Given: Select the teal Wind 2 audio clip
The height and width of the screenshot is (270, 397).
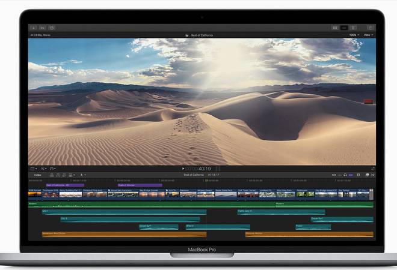Looking at the screenshot, I should [218, 227].
